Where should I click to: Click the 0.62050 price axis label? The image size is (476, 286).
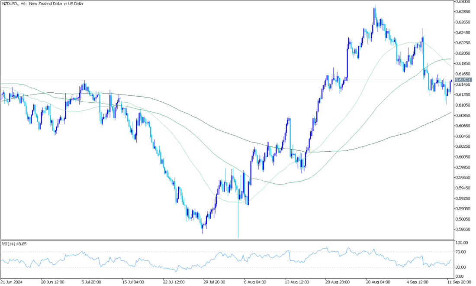pos(463,53)
